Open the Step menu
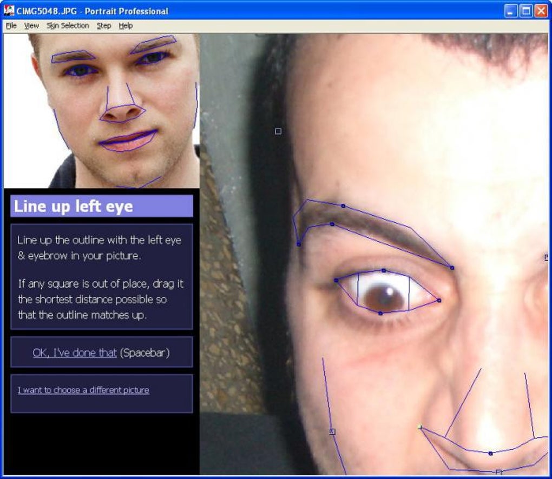 tap(104, 25)
